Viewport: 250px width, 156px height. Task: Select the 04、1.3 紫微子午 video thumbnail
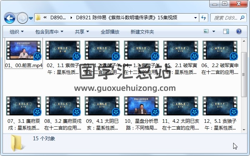[141, 50]
